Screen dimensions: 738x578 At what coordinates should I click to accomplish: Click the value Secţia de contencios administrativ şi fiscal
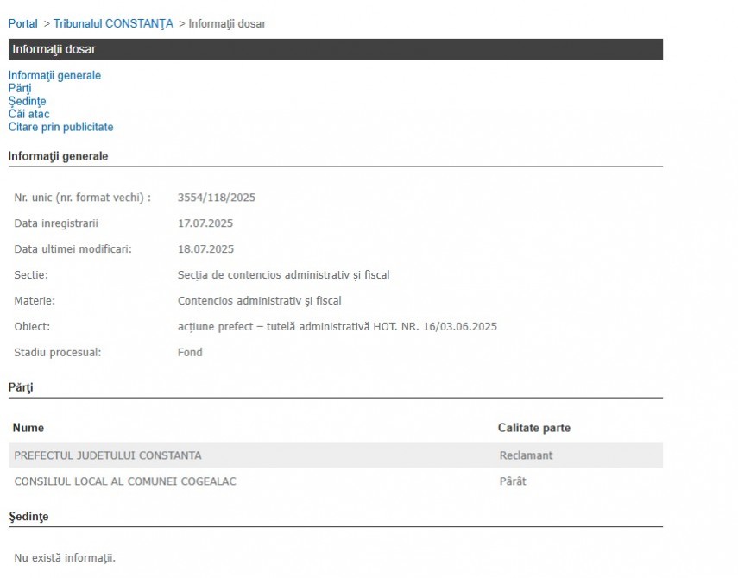[x=283, y=275]
